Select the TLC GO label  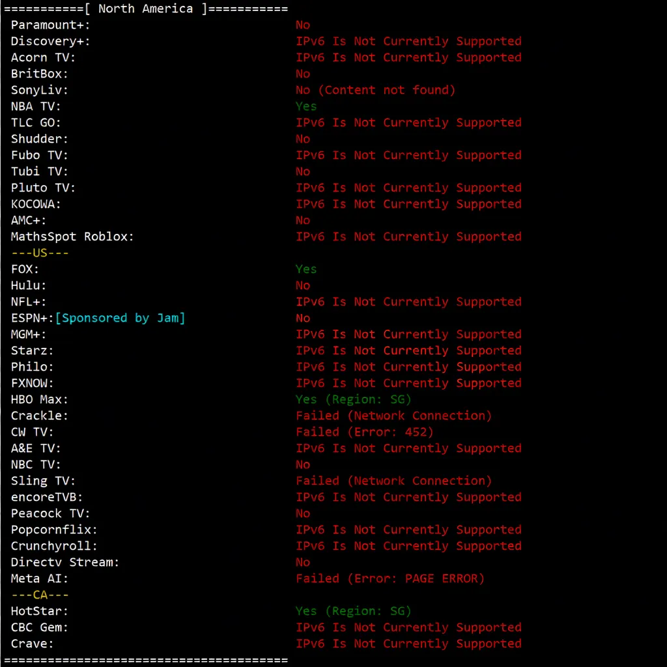(x=36, y=122)
